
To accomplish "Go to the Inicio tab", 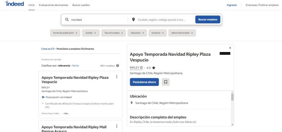I will pos(32,5).
